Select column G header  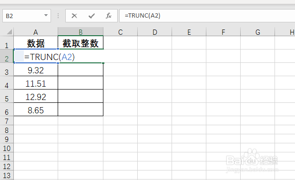pos(257,32)
